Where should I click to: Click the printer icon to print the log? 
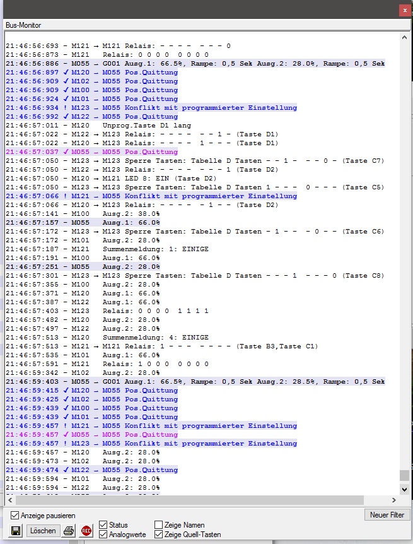(x=69, y=530)
